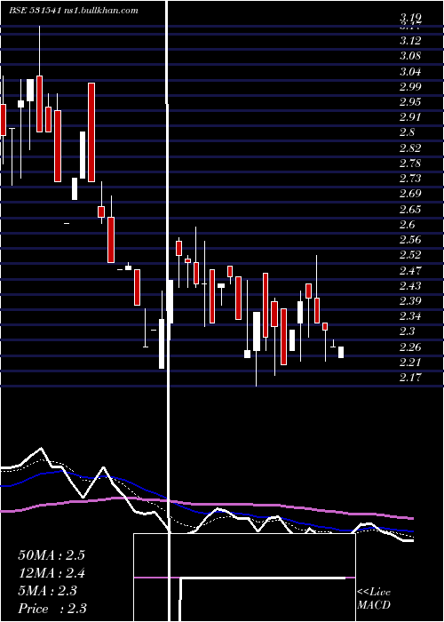Click the 2.39 price axis label
The width and height of the screenshot is (444, 622).
click(410, 301)
